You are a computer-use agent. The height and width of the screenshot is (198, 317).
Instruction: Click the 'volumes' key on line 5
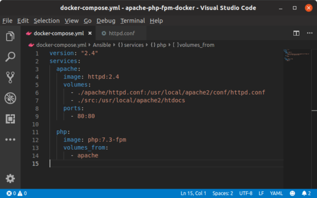pos(75,85)
